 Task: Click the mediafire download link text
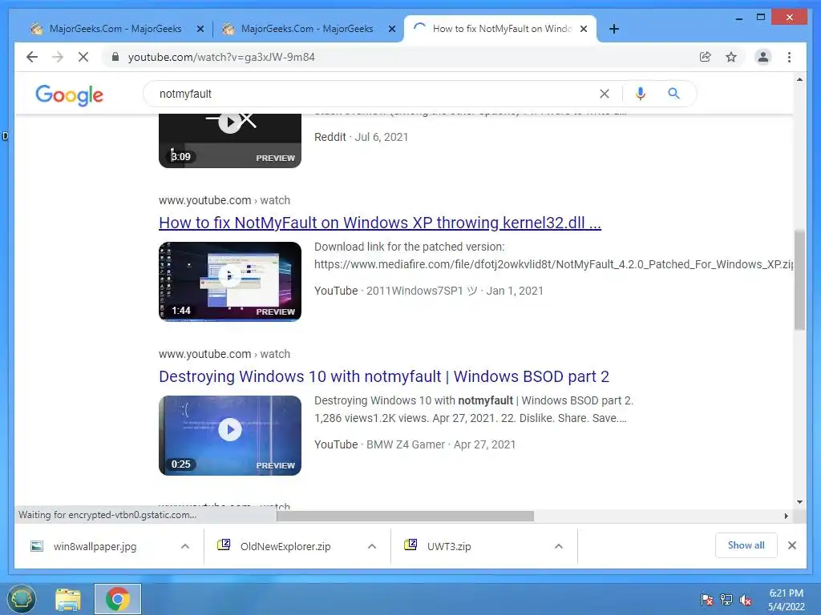553,264
